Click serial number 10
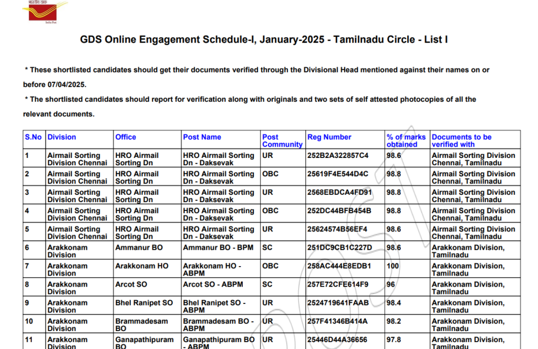The height and width of the screenshot is (349, 538). [29, 321]
